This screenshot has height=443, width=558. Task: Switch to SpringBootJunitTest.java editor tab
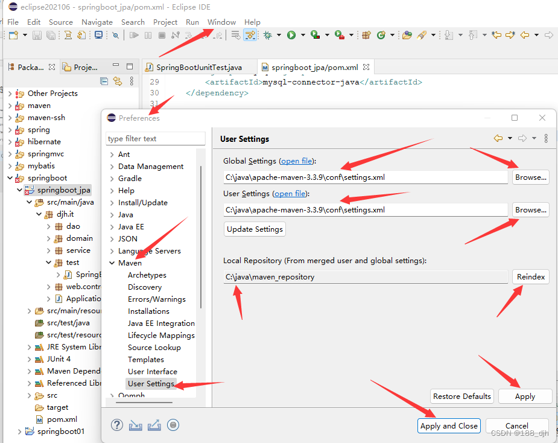[199, 68]
